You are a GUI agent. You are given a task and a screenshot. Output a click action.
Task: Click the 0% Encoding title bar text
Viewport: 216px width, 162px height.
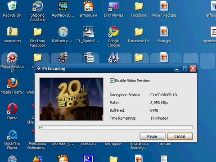coord(54,68)
